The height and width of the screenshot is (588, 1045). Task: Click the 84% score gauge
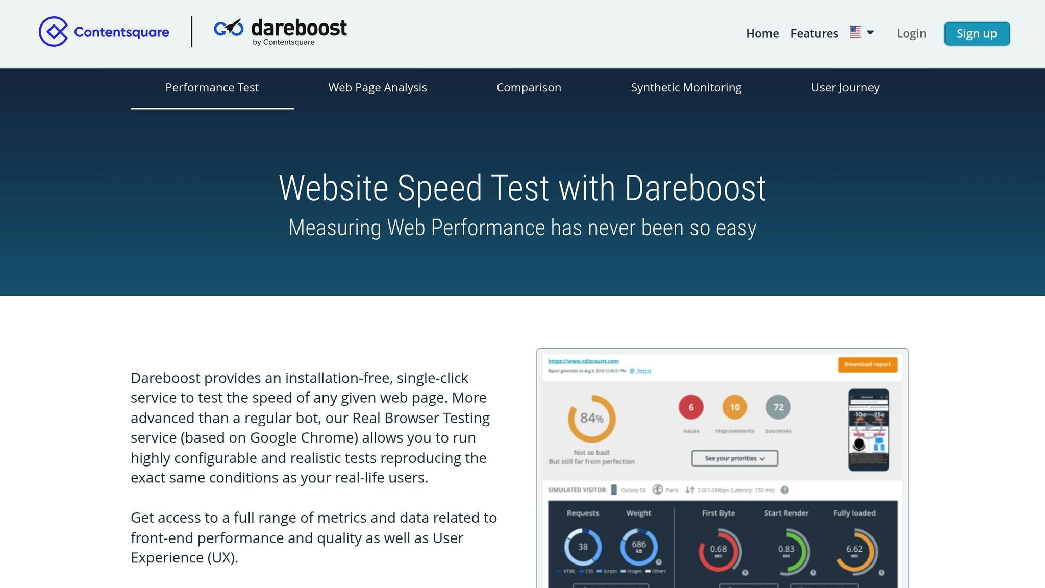[x=592, y=419]
